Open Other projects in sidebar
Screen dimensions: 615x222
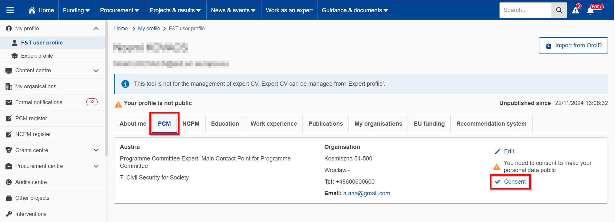coord(52,198)
